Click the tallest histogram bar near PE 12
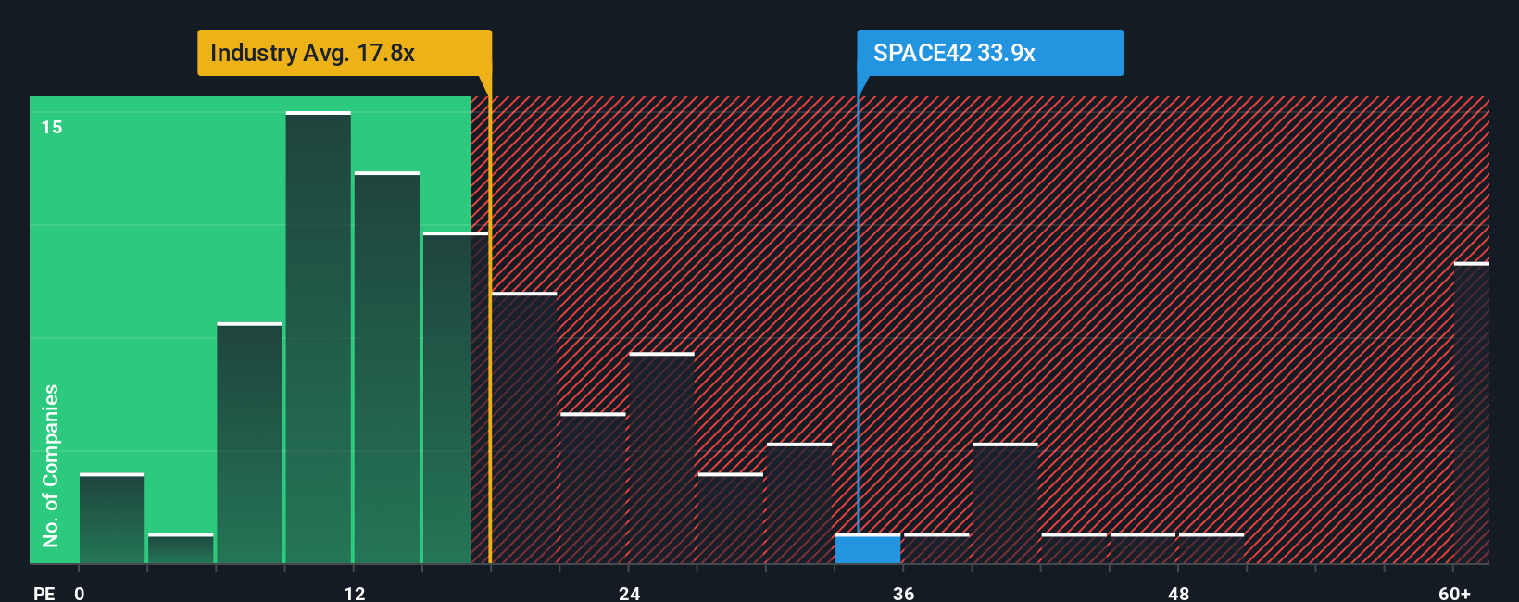1519x602 pixels. coord(319,337)
